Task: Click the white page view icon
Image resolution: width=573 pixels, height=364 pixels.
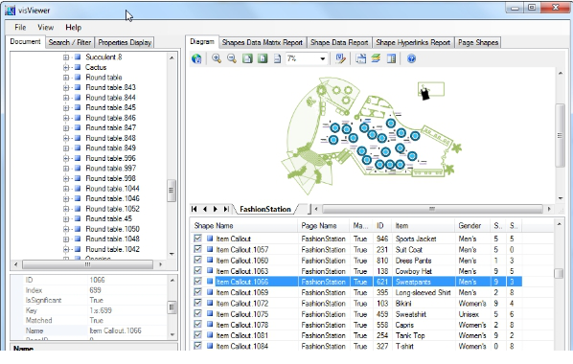Action: [x=277, y=58]
